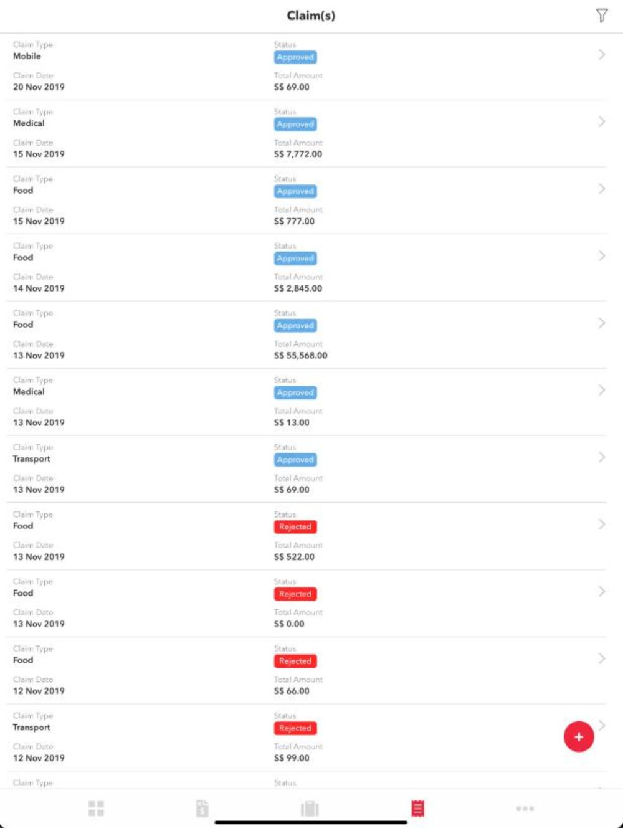
Task: Select the Claim(s) page title
Action: 311,16
